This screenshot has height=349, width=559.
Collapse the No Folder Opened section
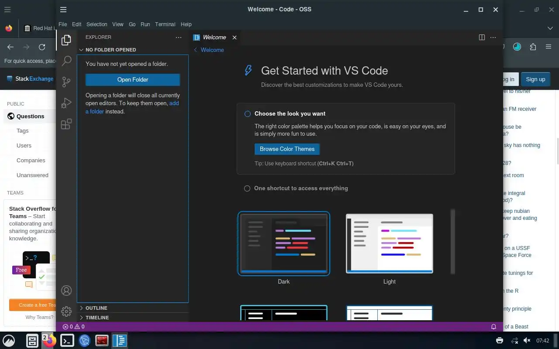(133, 50)
